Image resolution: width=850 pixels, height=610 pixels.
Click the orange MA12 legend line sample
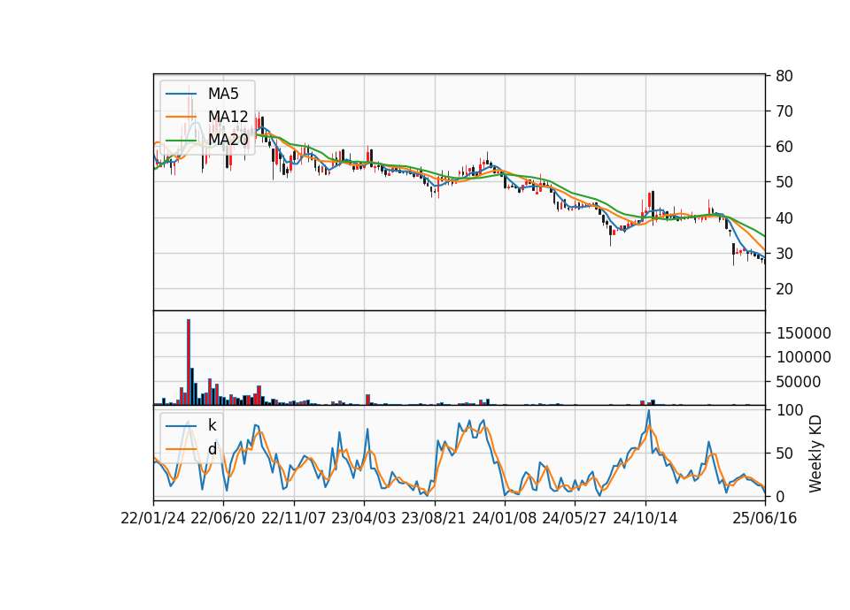(181, 117)
